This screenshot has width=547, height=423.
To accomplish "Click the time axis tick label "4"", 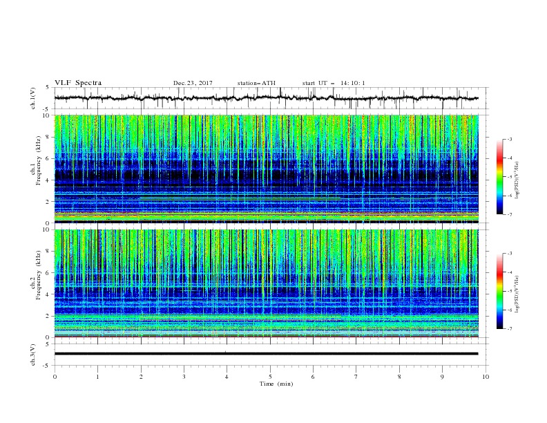I will point(227,377).
